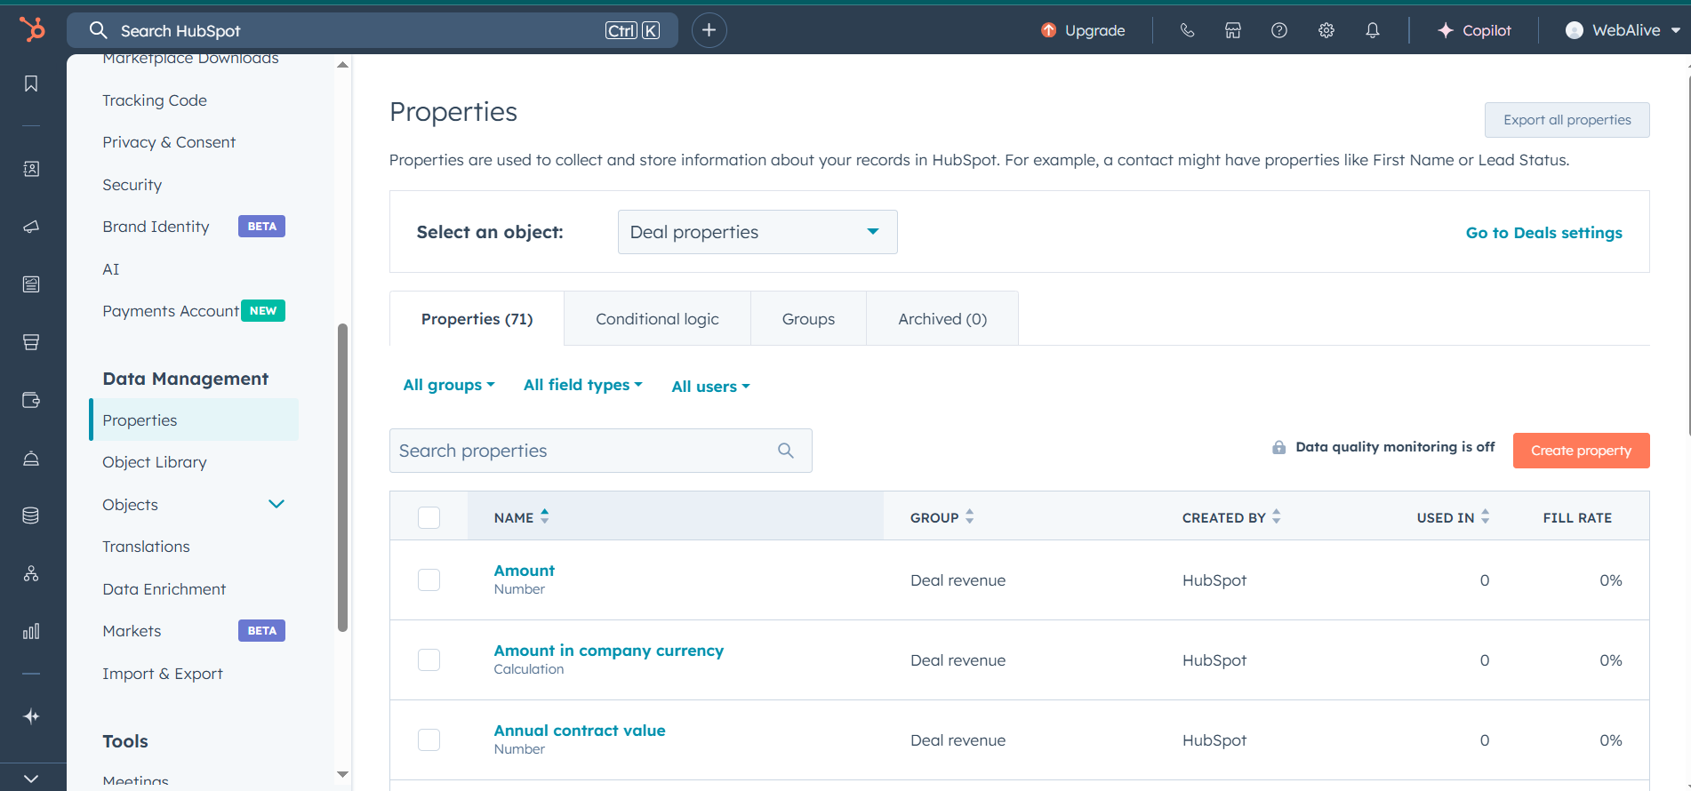Open the Amount in company currency property

(609, 651)
